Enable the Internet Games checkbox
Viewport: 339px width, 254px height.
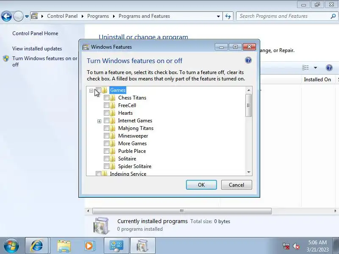point(106,120)
